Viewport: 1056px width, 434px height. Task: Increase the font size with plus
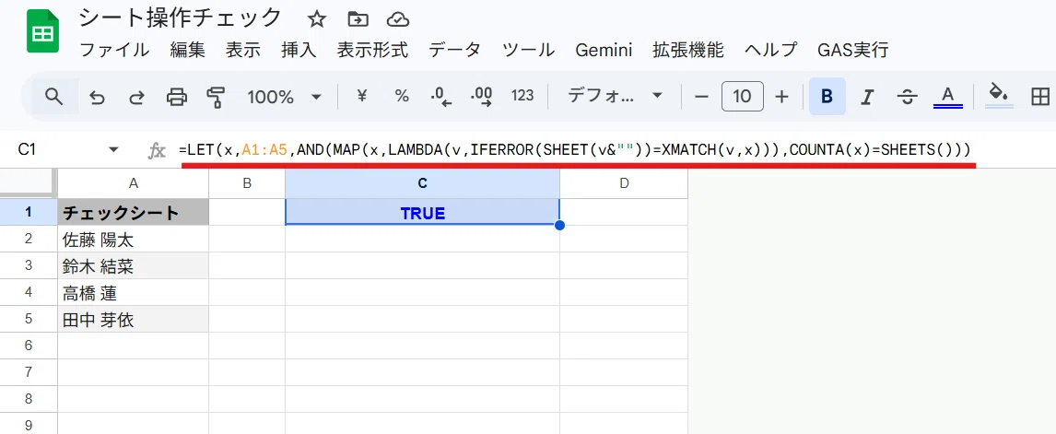coord(781,97)
